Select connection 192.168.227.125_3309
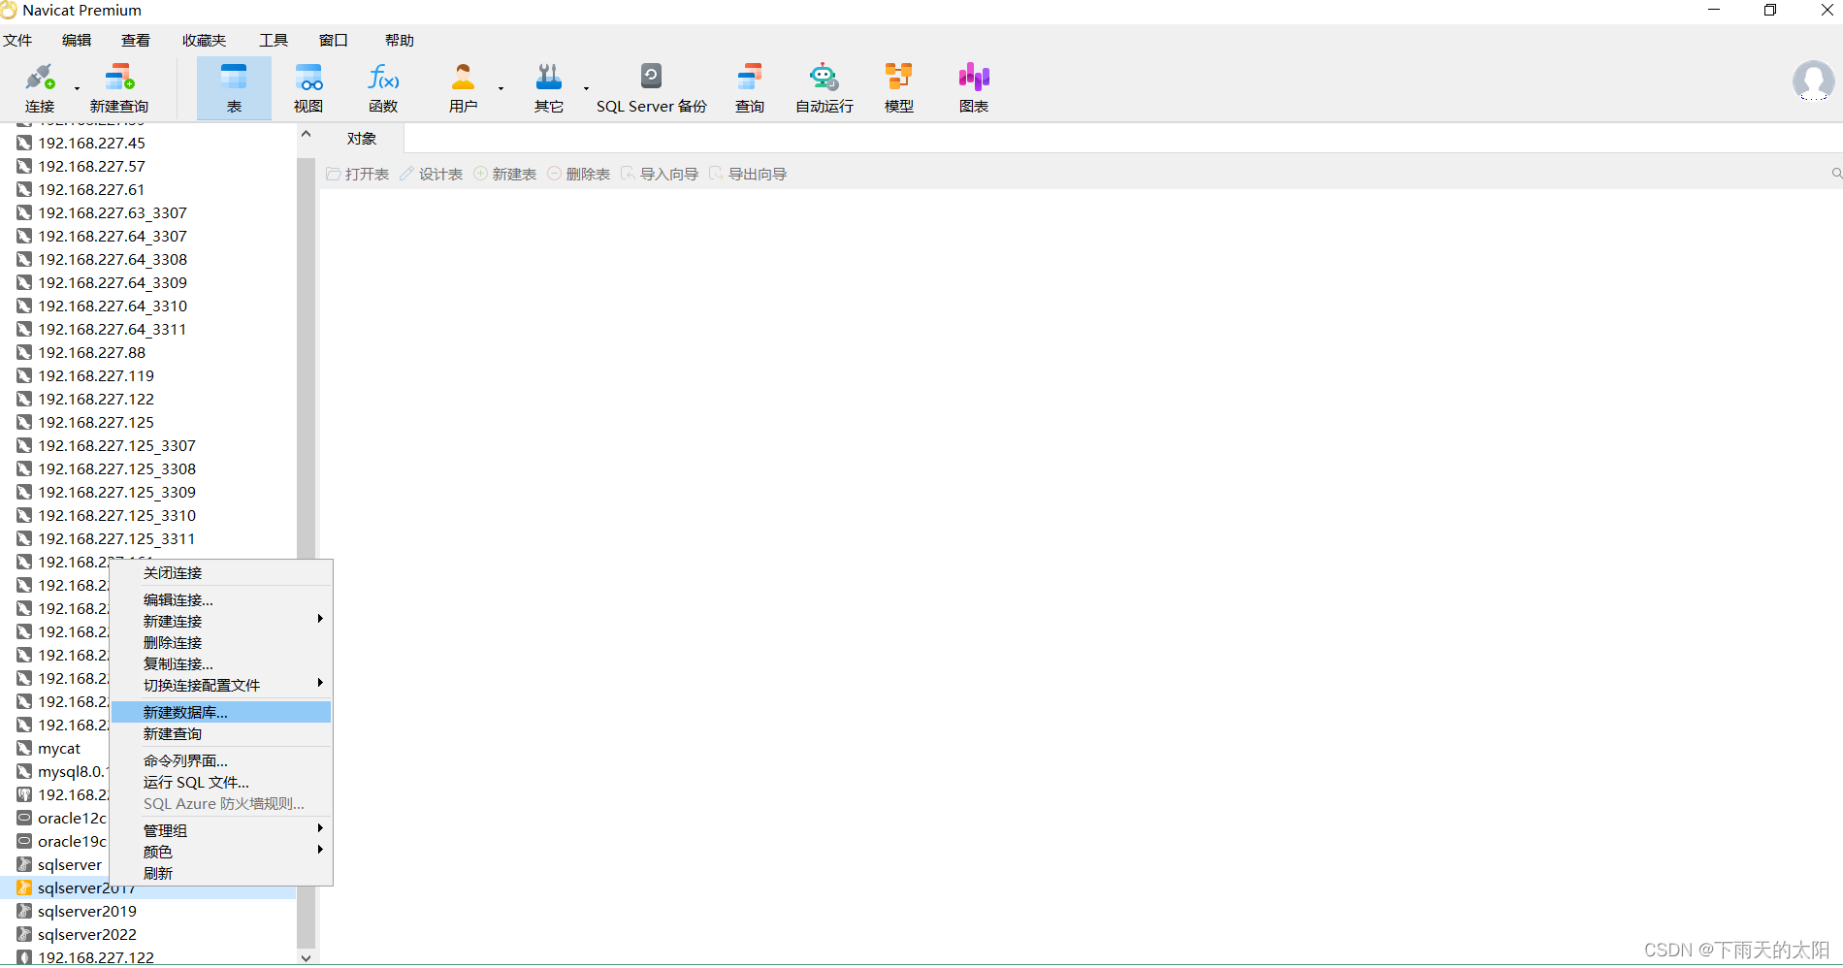 117,492
